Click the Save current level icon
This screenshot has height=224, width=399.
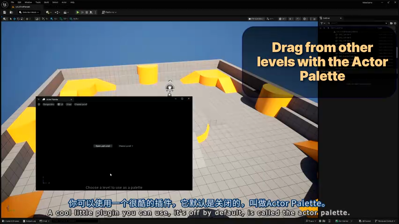point(5,12)
